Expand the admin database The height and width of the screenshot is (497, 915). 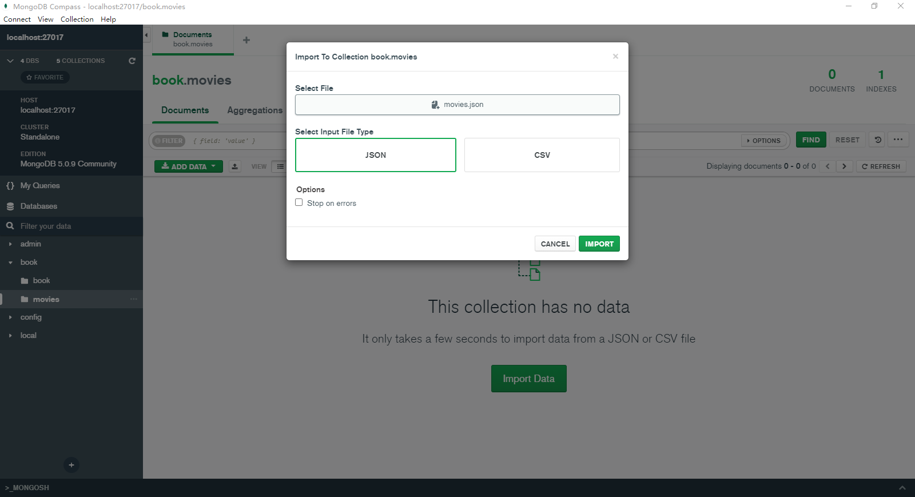point(10,244)
